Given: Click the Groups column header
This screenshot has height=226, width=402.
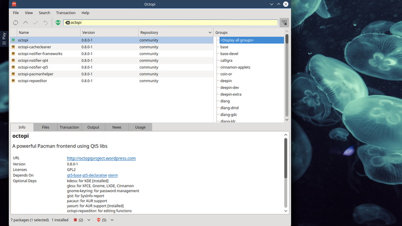Looking at the screenshot, I should pos(249,32).
